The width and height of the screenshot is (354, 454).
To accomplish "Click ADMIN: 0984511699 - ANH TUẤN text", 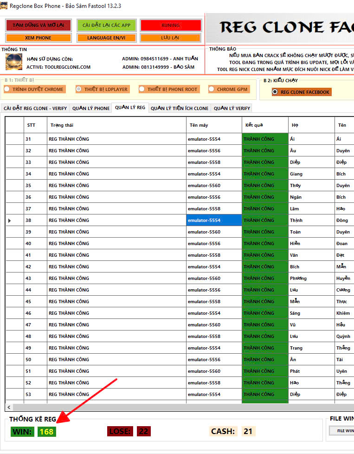I will click(x=160, y=59).
